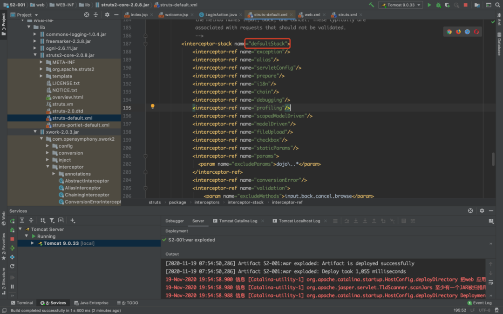503x314 pixels.
Task: Open the Tomcat 9.0.33 run configuration dropdown
Action: point(401,5)
